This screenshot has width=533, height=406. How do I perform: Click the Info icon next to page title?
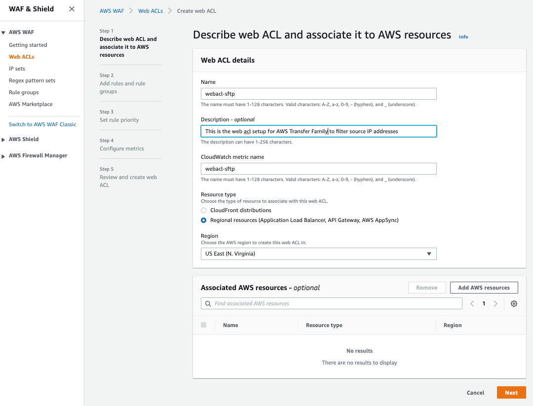click(463, 37)
